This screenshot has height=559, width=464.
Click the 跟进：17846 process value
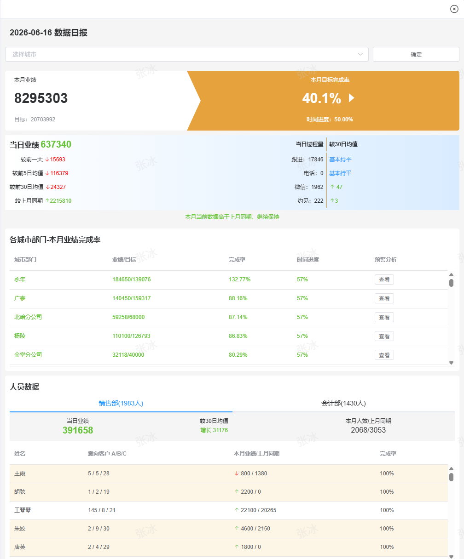tap(307, 160)
